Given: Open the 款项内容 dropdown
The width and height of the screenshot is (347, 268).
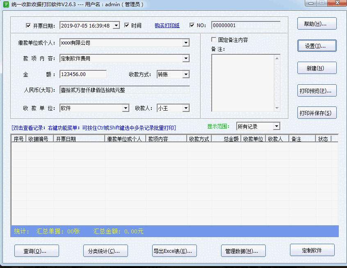Looking at the screenshot, I should [186, 58].
